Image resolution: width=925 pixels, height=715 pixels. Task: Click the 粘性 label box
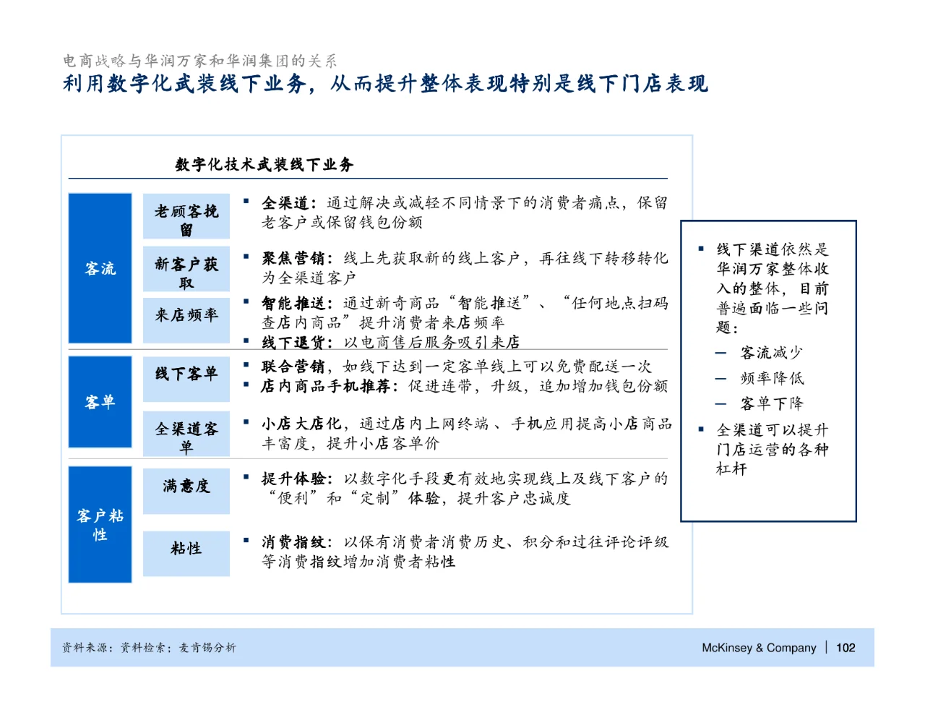point(186,553)
